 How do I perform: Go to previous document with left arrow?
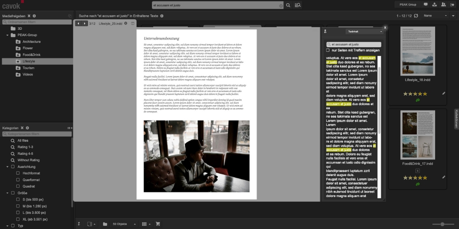coord(78,23)
